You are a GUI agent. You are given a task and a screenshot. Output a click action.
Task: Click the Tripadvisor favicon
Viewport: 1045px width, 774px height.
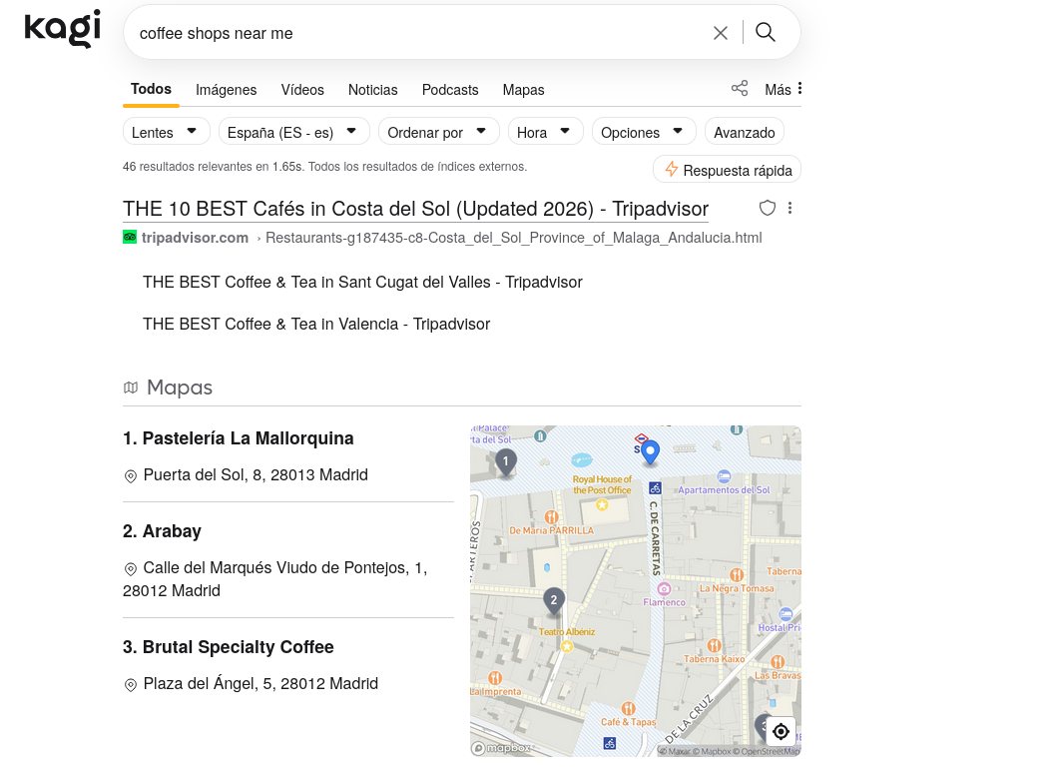click(130, 238)
